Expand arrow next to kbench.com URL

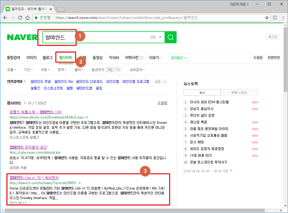pos(80,183)
